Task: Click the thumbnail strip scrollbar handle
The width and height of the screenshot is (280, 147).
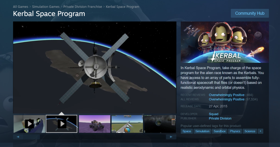Action: (32, 137)
